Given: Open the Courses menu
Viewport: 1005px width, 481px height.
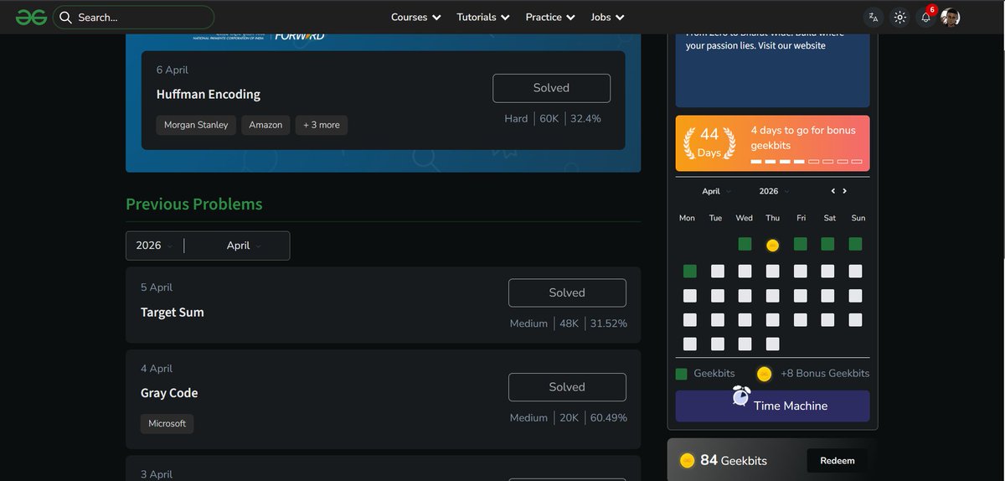Looking at the screenshot, I should pyautogui.click(x=416, y=17).
